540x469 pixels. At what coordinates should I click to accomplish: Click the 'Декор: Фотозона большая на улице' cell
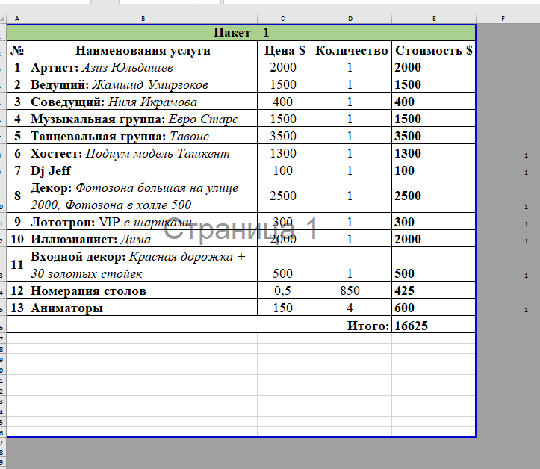click(x=143, y=196)
